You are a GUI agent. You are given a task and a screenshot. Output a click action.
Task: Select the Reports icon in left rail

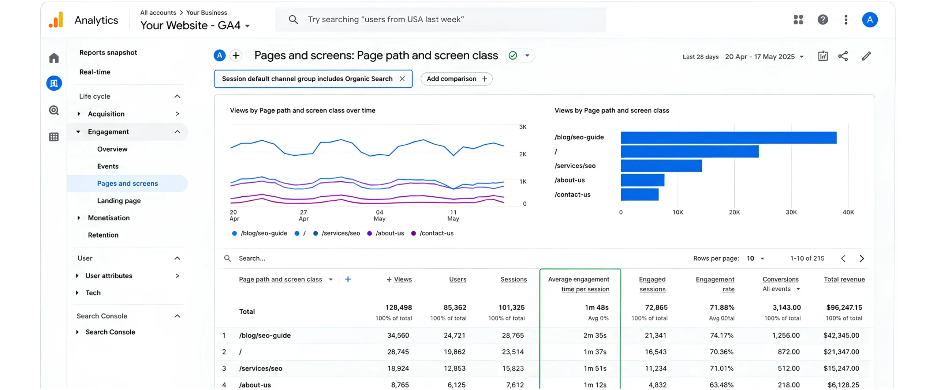click(x=54, y=83)
